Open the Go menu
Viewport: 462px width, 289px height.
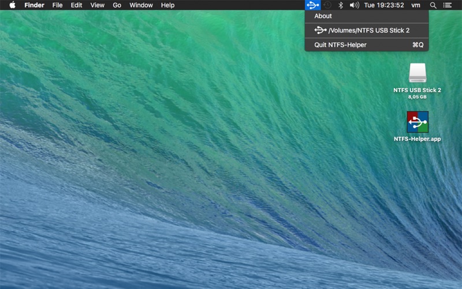pos(117,5)
